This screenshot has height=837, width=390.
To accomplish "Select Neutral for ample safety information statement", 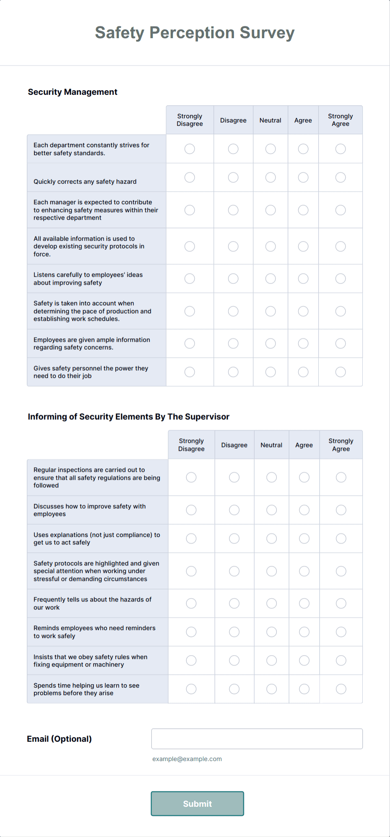I will (x=270, y=343).
